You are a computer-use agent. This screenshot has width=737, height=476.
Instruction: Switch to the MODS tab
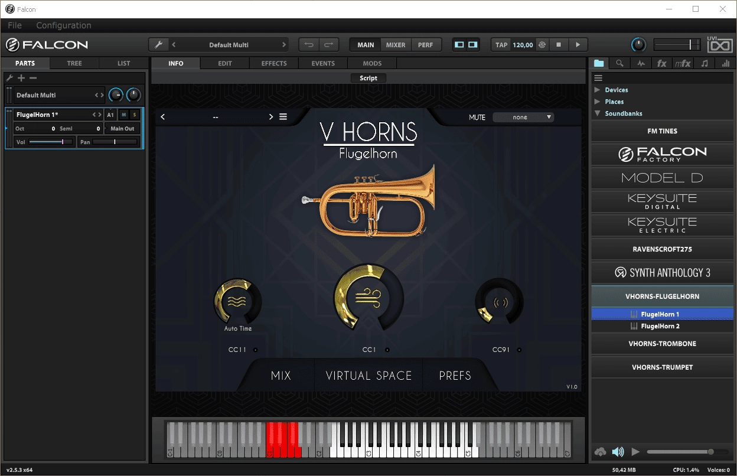[372, 63]
